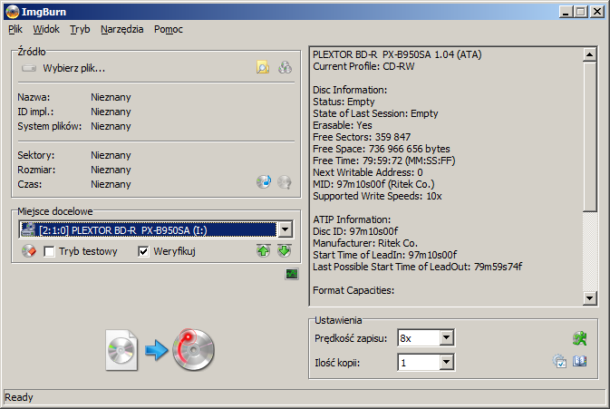Click the disc info scrollbar thumb
The image size is (610, 409).
[590, 137]
